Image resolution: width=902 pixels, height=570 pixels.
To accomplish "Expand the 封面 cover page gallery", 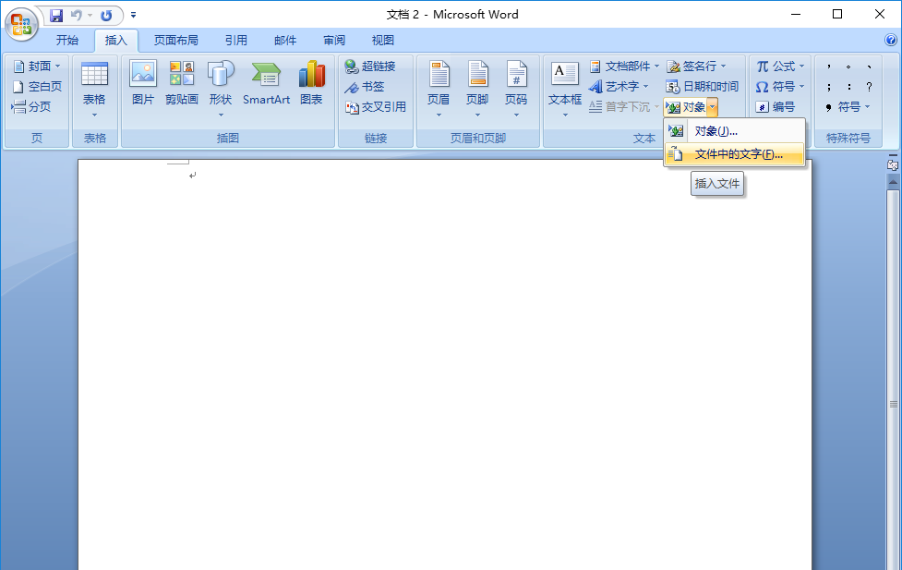I will pyautogui.click(x=37, y=67).
